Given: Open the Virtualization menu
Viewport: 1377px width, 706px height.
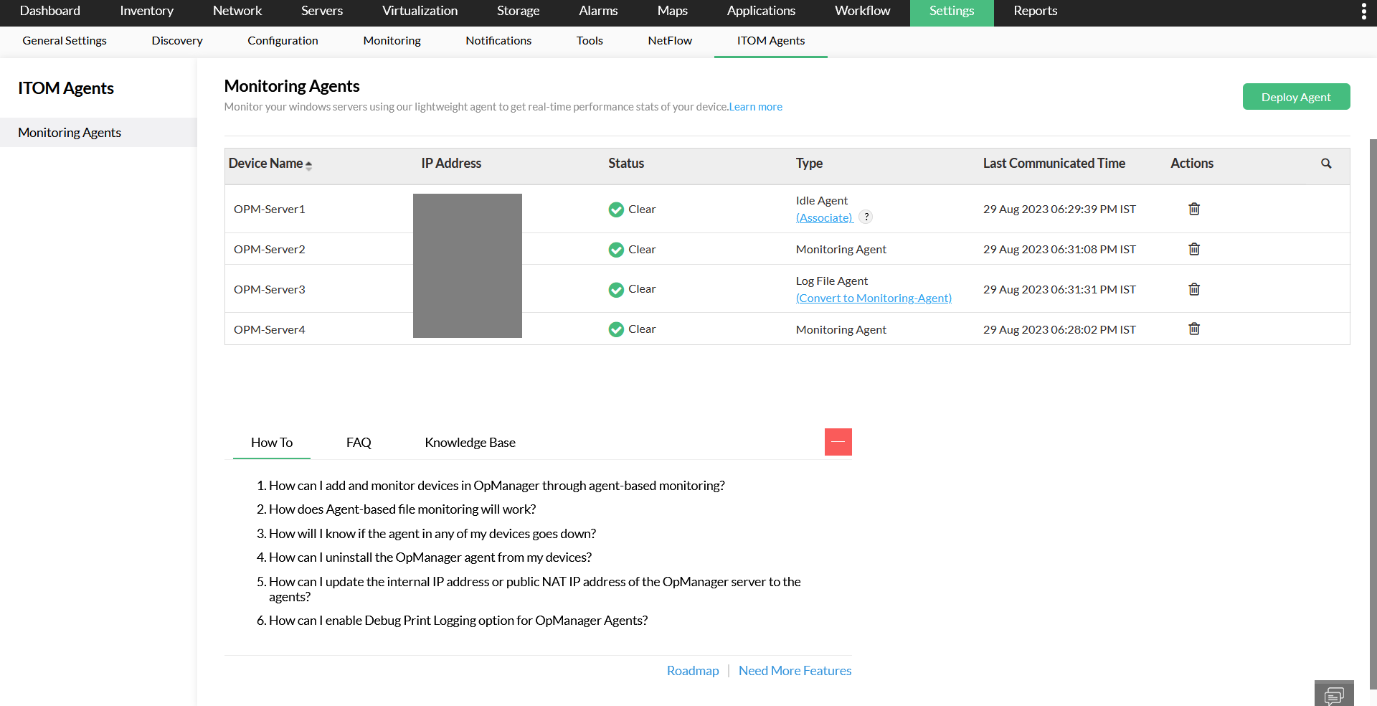Looking at the screenshot, I should 420,11.
